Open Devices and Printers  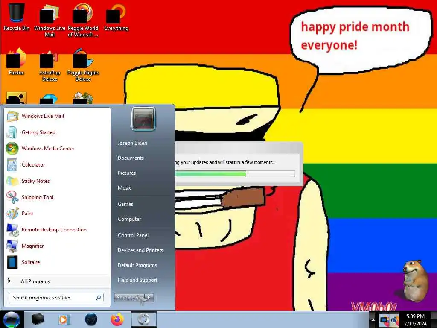pos(140,250)
